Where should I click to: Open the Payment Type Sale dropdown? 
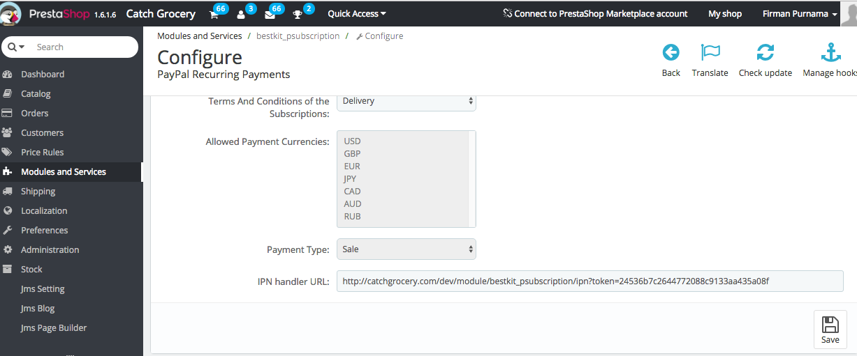[406, 249]
